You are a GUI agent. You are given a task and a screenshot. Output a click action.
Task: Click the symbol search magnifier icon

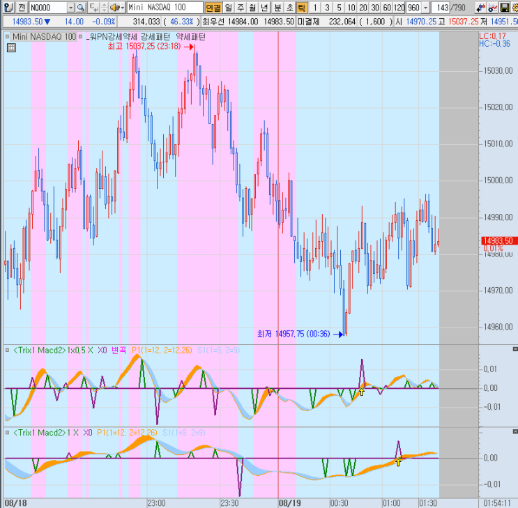(80, 7)
